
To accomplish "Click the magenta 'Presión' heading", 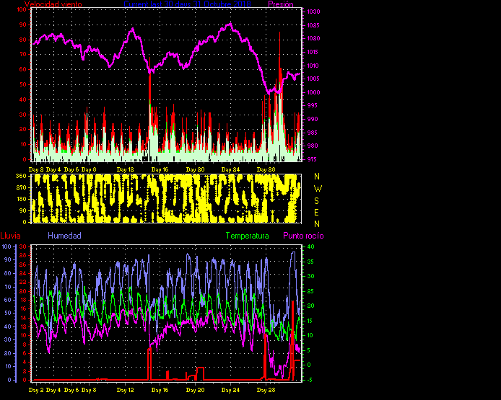I will click(x=281, y=4).
